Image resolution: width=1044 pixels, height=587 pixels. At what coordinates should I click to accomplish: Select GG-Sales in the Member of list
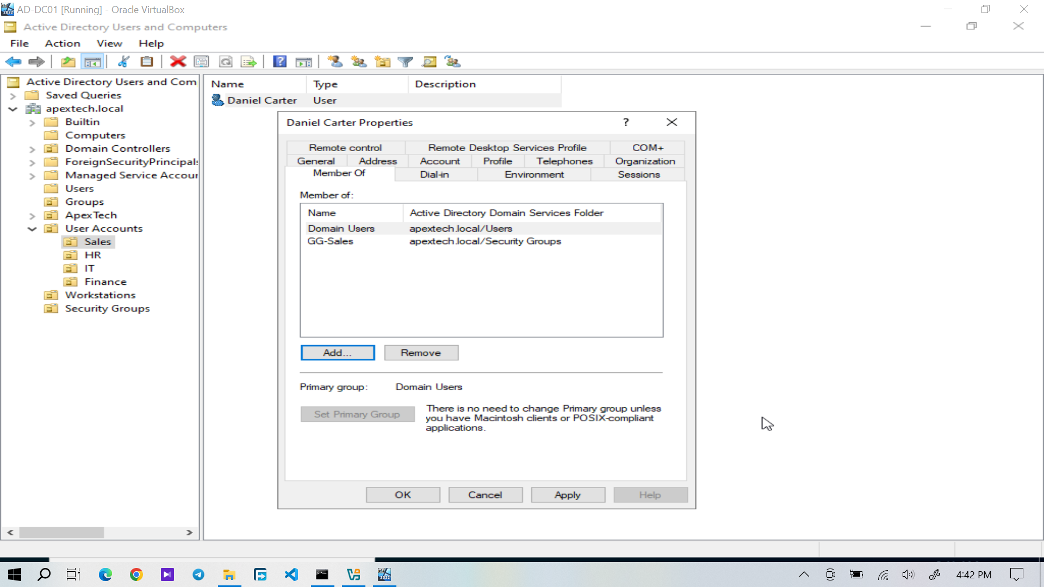tap(481, 241)
